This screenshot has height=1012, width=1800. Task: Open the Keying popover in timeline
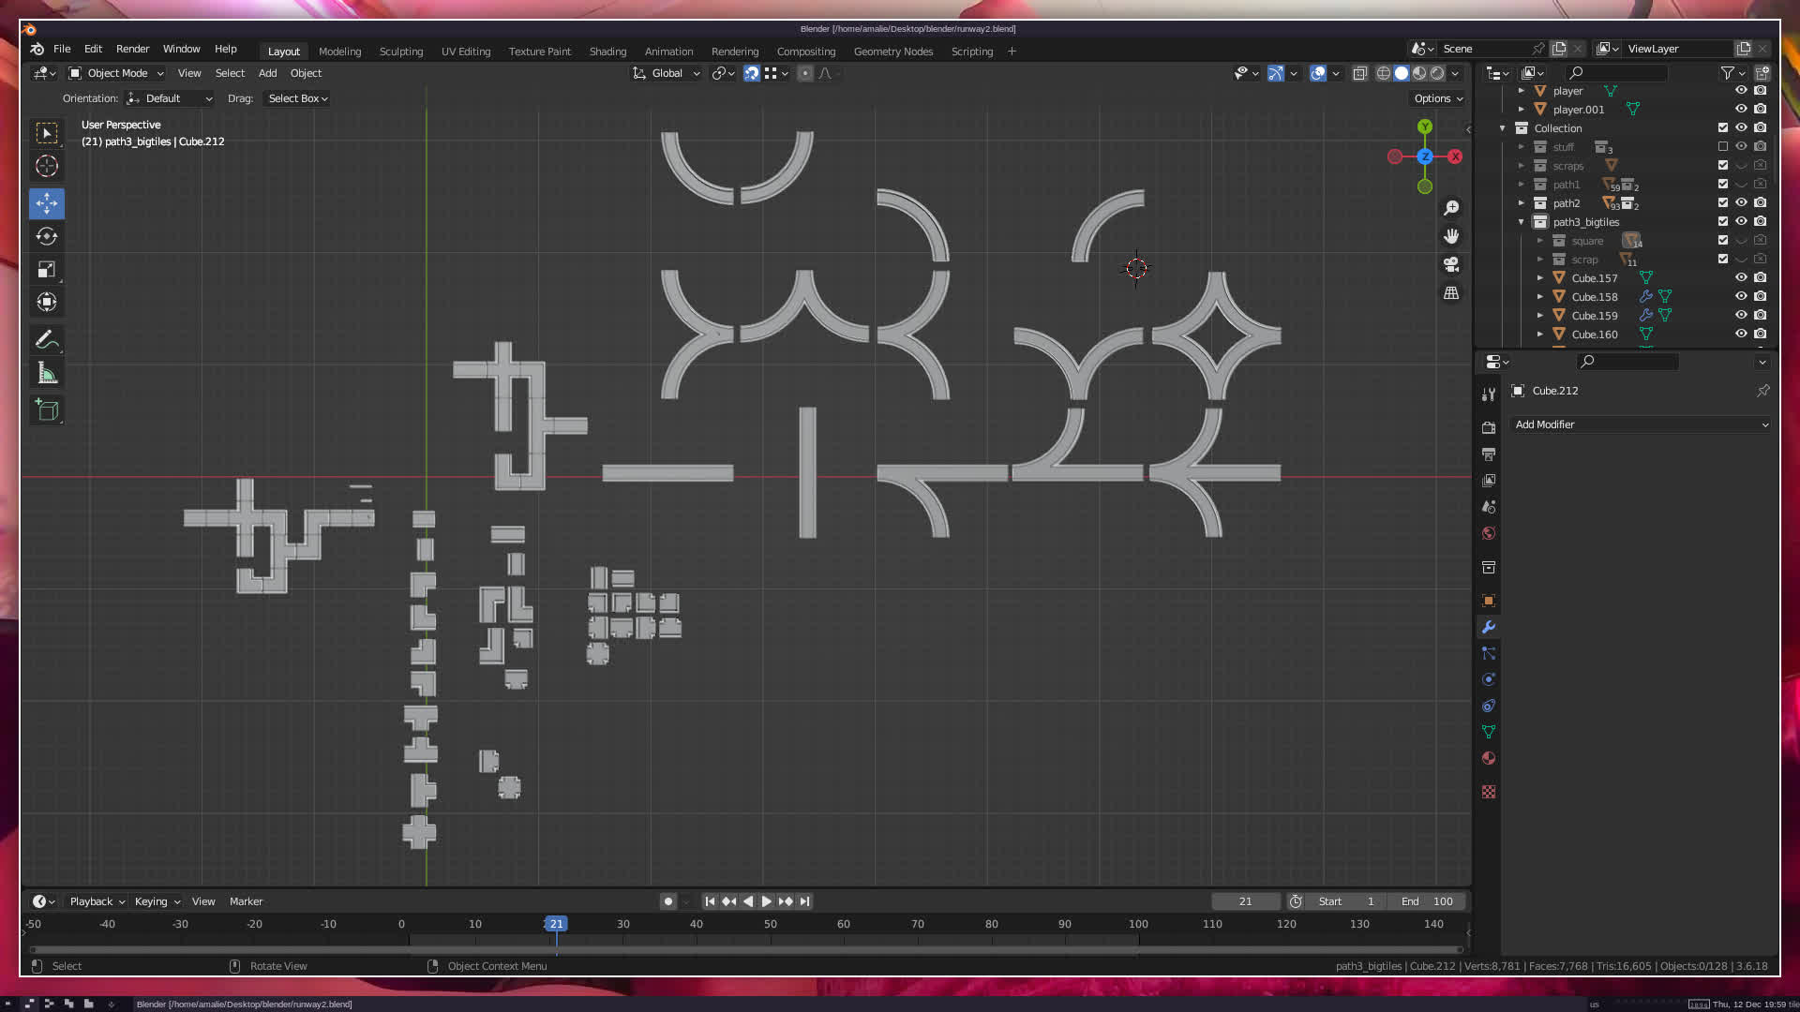click(x=157, y=901)
